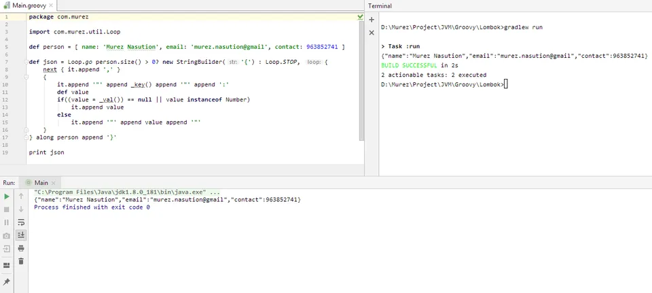This screenshot has height=293, width=652.
Task: Click the Groovy file icon on Main.groovy tab
Action: 6,6
